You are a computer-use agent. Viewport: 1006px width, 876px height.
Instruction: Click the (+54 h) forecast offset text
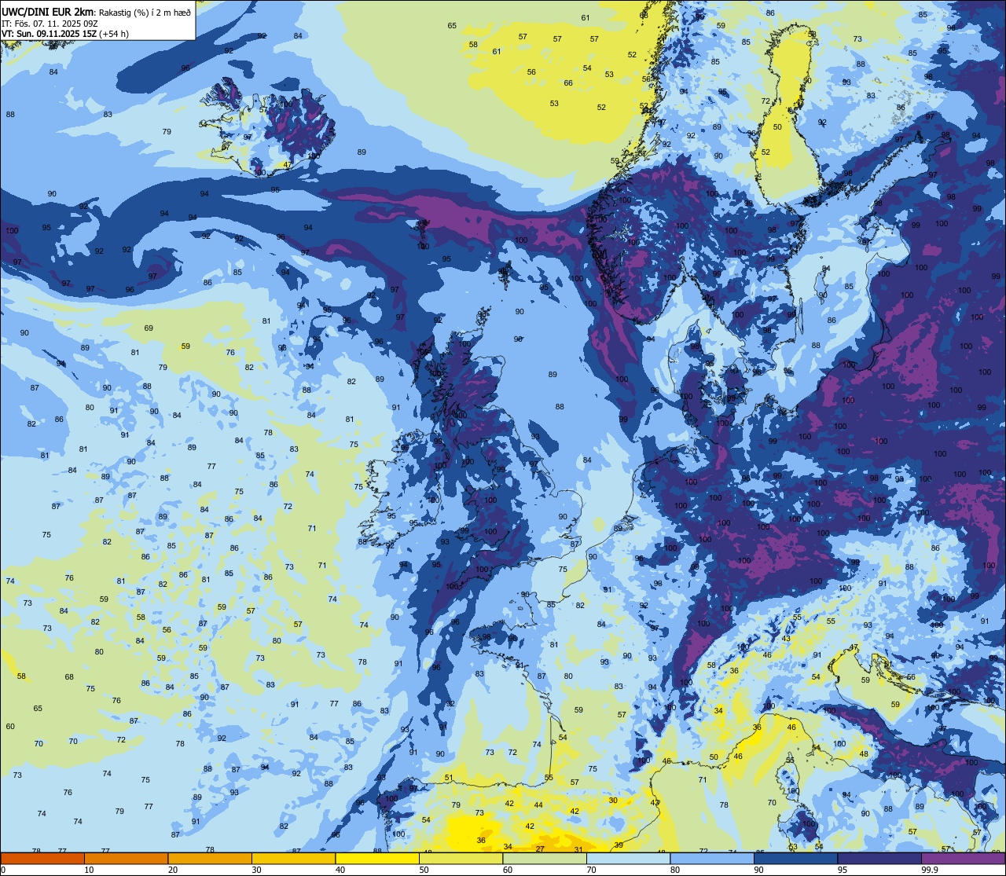click(x=114, y=34)
